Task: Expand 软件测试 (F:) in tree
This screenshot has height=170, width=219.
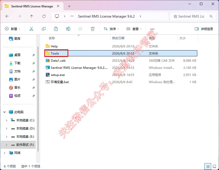Action: pyautogui.click(x=6, y=145)
